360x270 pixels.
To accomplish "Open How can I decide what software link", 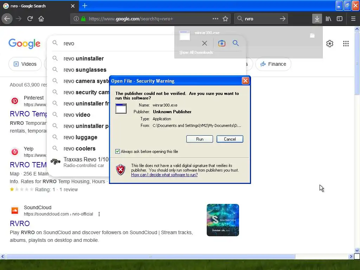I will click(x=165, y=175).
